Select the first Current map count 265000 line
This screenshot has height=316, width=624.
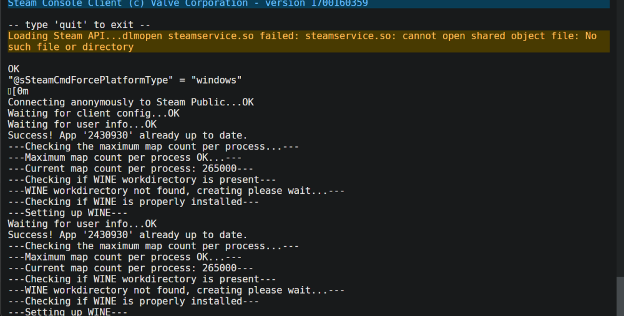point(130,168)
